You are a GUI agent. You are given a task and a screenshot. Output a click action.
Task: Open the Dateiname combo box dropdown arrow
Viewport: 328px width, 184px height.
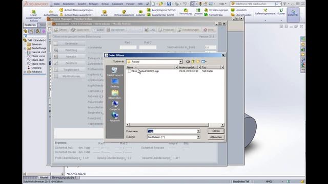198,131
